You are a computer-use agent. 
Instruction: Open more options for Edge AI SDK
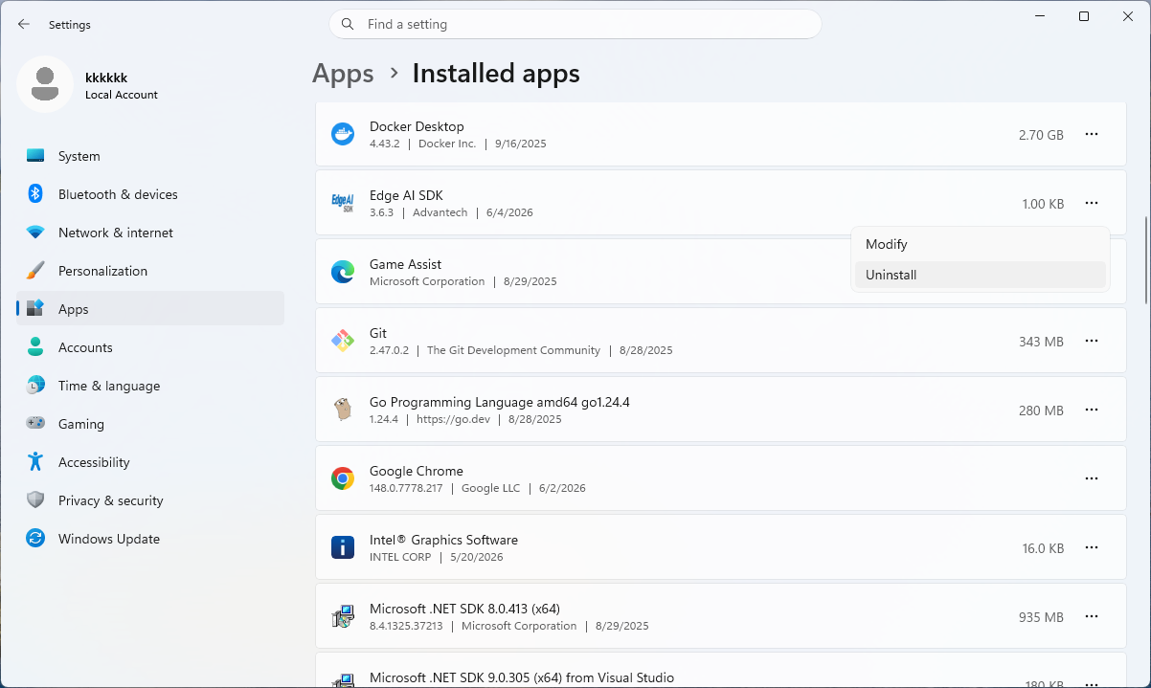[1091, 204]
